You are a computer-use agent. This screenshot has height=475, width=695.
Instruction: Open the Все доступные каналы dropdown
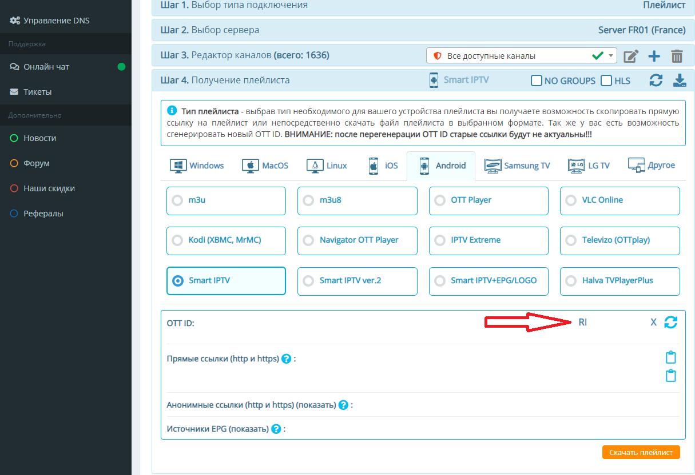[522, 55]
